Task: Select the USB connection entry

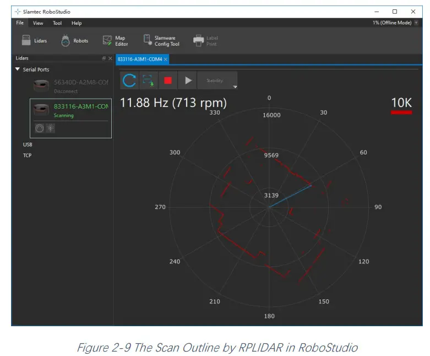Action: click(28, 144)
